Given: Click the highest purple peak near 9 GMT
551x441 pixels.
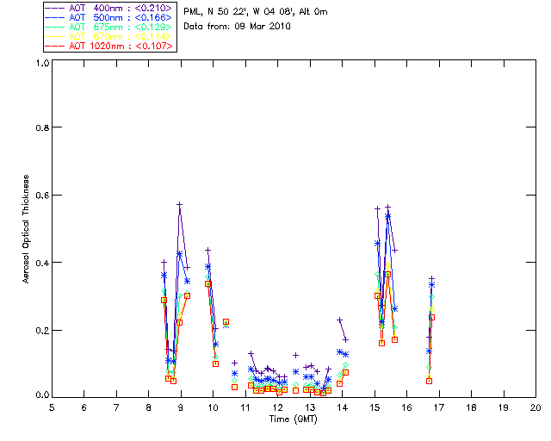Looking at the screenshot, I should [x=180, y=204].
